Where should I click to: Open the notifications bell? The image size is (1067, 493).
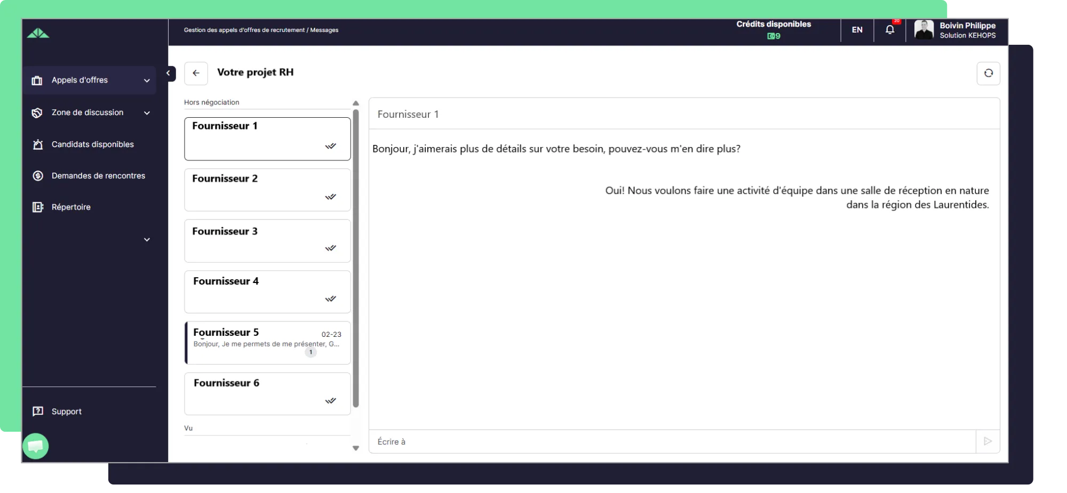tap(889, 30)
